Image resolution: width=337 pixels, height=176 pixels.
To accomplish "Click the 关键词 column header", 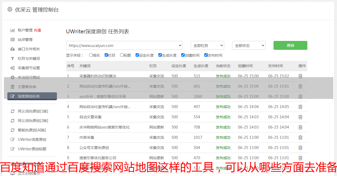I will 85,66.
